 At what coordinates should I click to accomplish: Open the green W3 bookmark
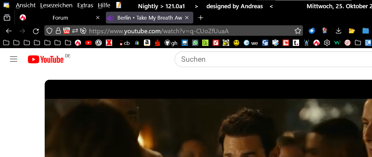click(x=337, y=43)
